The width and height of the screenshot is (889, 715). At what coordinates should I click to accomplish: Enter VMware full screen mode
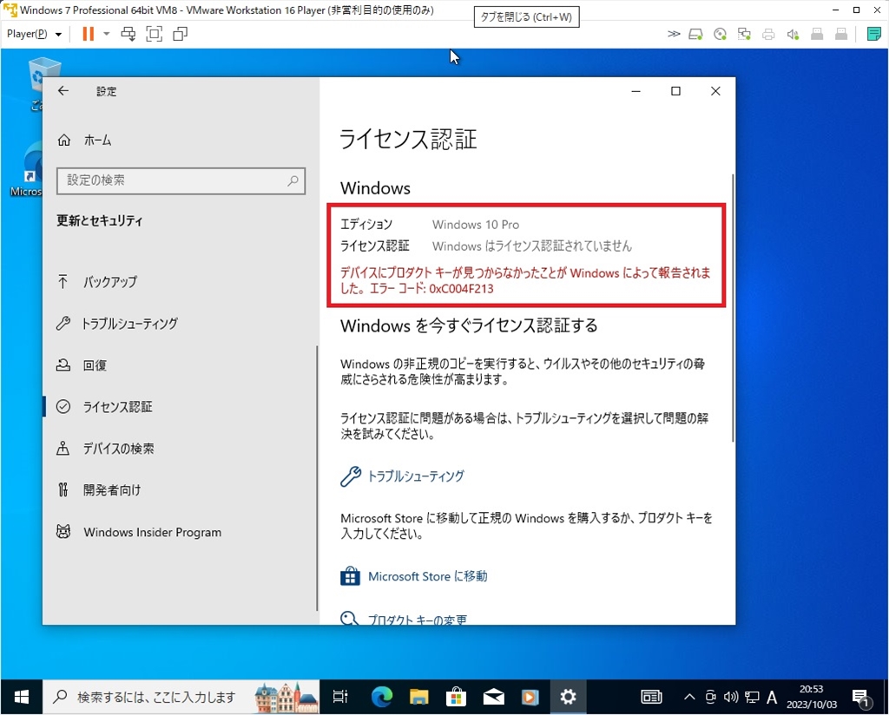[155, 34]
